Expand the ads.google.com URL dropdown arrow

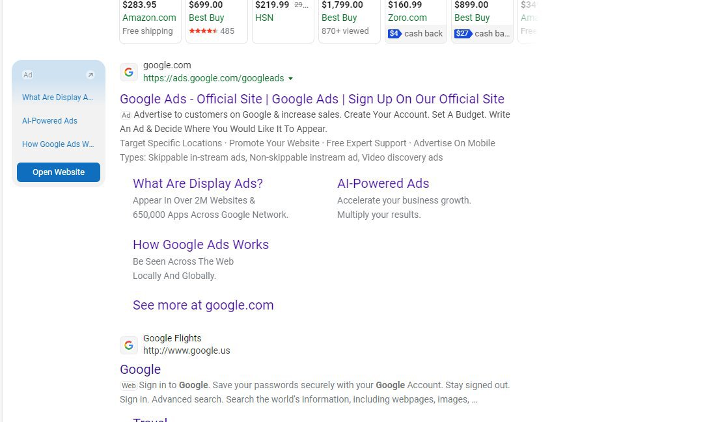coord(290,79)
